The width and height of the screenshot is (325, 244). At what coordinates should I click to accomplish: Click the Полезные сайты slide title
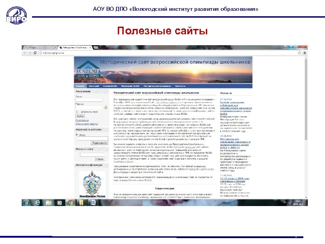click(162, 31)
